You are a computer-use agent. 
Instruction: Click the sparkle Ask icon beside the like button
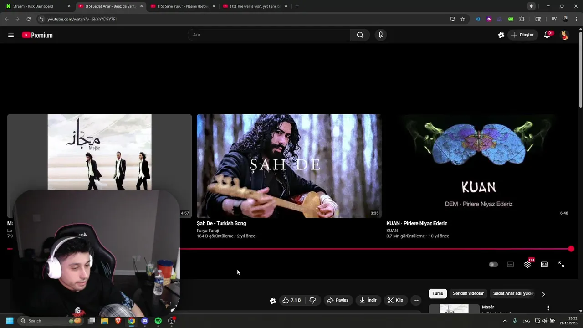click(x=273, y=300)
